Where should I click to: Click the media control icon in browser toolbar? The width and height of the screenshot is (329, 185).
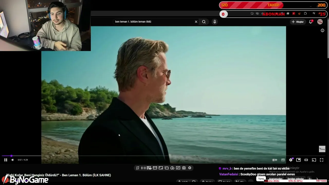(314, 14)
